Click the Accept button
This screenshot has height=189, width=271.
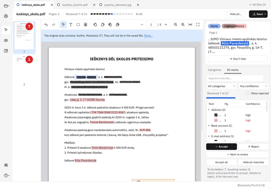[222, 147]
